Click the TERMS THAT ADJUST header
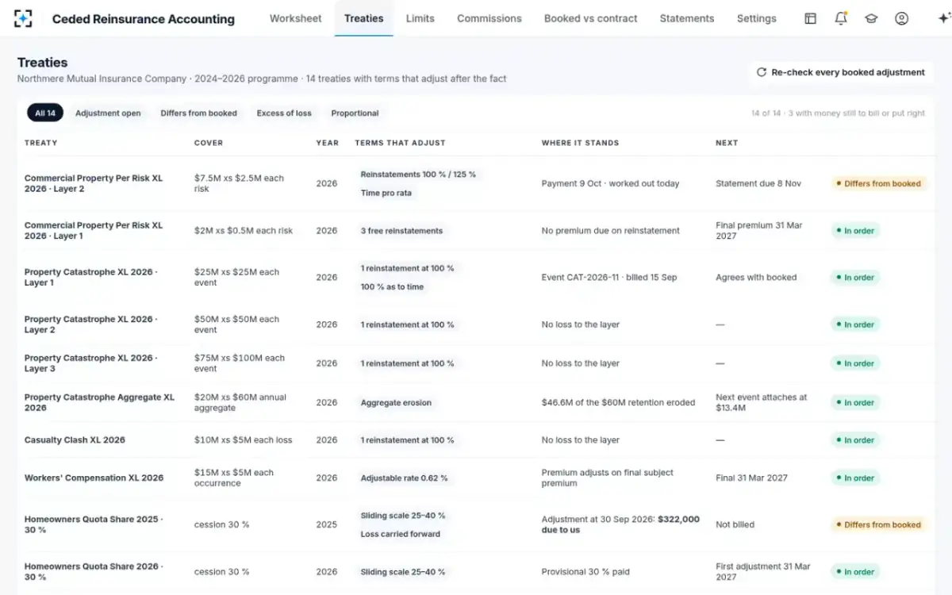952x595 pixels. click(400, 143)
